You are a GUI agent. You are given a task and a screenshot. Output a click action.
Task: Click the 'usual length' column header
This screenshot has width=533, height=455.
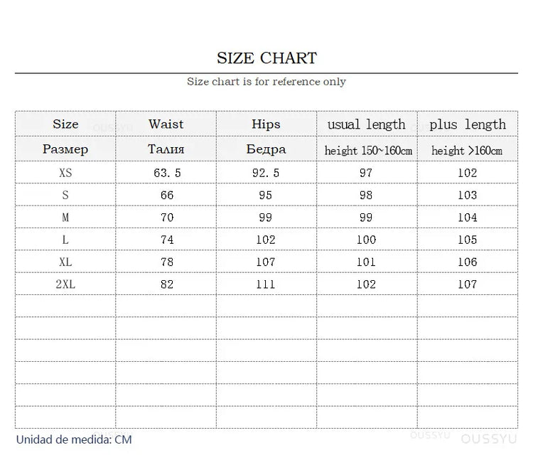point(366,124)
